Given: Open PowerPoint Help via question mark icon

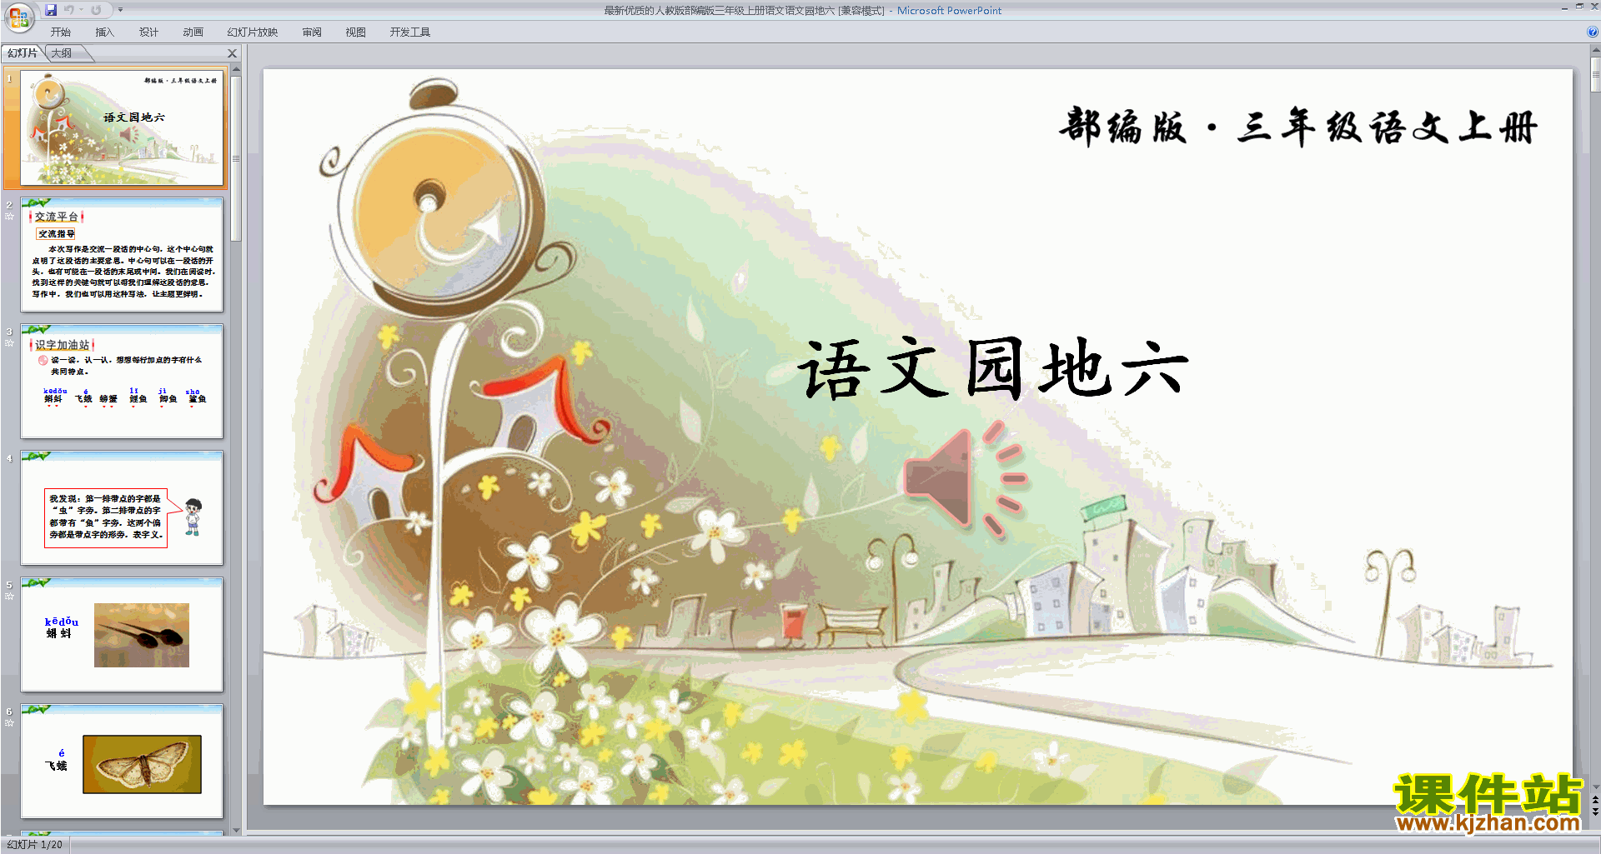Looking at the screenshot, I should 1592,32.
